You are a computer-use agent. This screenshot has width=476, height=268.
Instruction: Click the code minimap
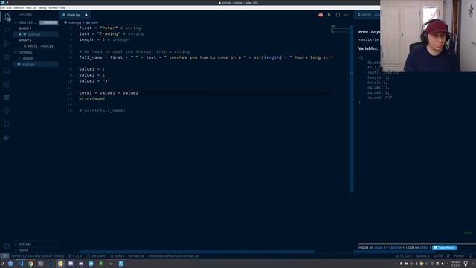(340, 29)
